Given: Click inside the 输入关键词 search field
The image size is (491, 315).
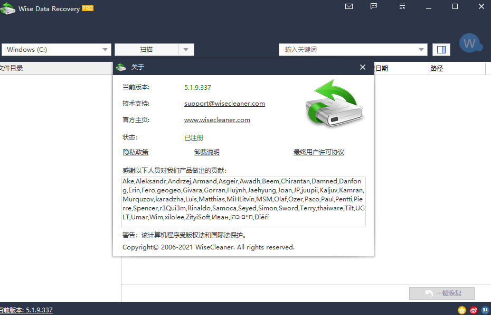Looking at the screenshot, I should pyautogui.click(x=343, y=49).
